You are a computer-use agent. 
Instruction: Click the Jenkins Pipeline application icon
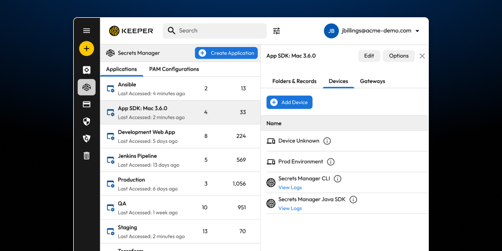[x=110, y=161]
